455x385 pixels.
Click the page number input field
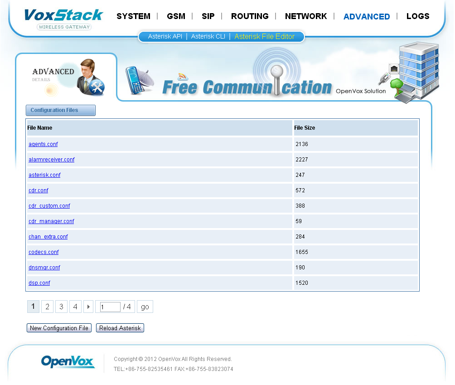(110, 307)
